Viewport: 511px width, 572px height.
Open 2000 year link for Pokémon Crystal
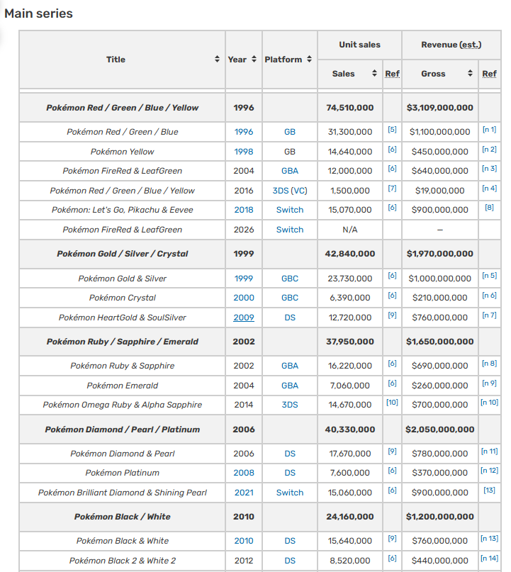(244, 298)
